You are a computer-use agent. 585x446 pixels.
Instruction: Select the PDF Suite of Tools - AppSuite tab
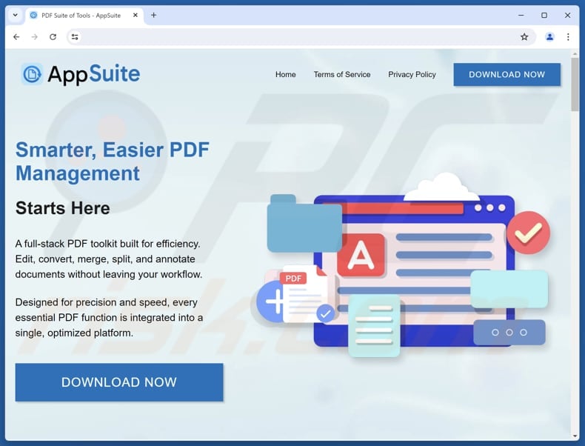(x=84, y=16)
